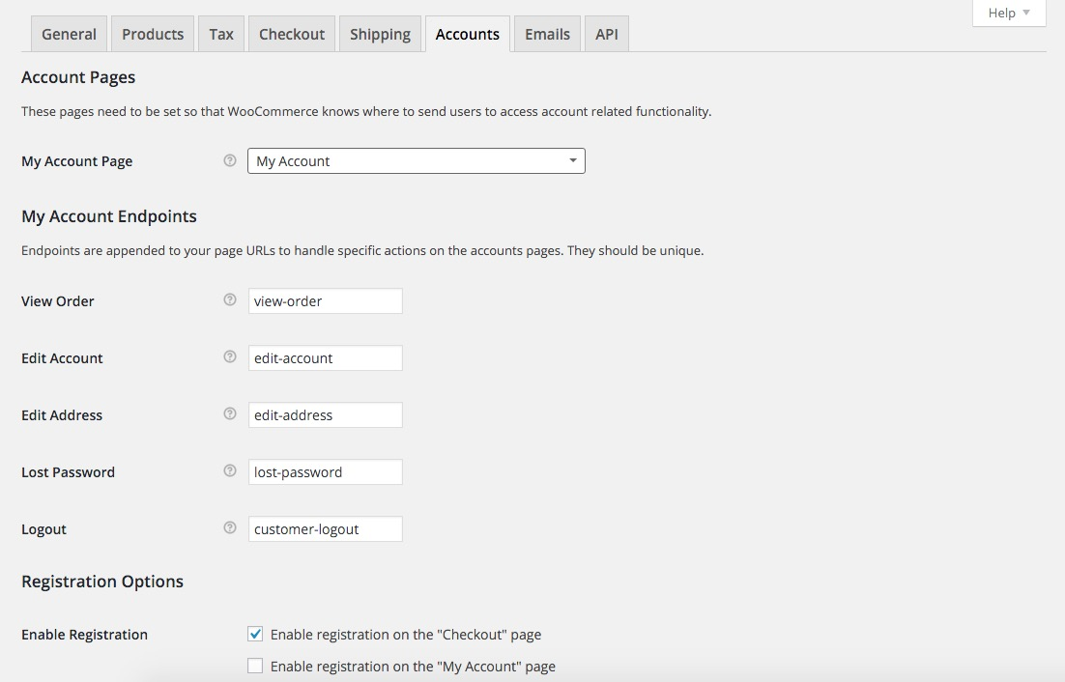Open the Products settings tab
Screen dimensions: 1065x682
pos(153,34)
